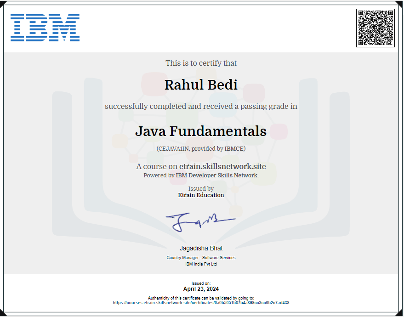Image resolution: width=404 pixels, height=317 pixels.
Task: Click the recipient name Rahul Bedi
Action: pyautogui.click(x=201, y=85)
